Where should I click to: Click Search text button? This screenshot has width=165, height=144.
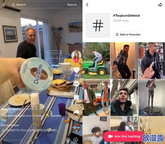point(72,5)
